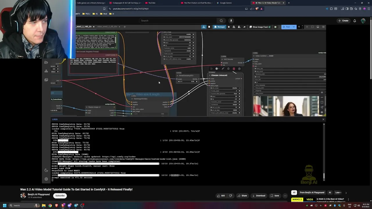Click the ComfyUI logo icon in the toolbar
The width and height of the screenshot is (372, 209).
click(x=204, y=27)
